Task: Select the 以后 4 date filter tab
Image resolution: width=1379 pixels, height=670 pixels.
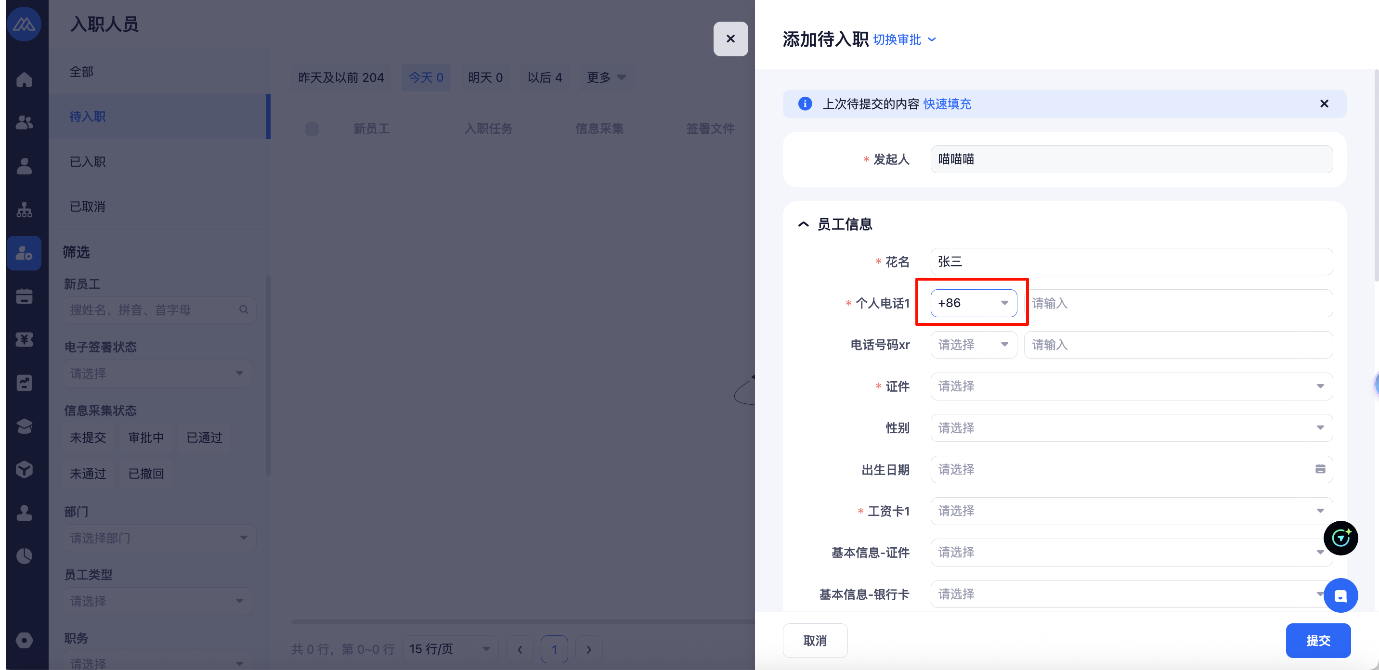Action: (545, 77)
